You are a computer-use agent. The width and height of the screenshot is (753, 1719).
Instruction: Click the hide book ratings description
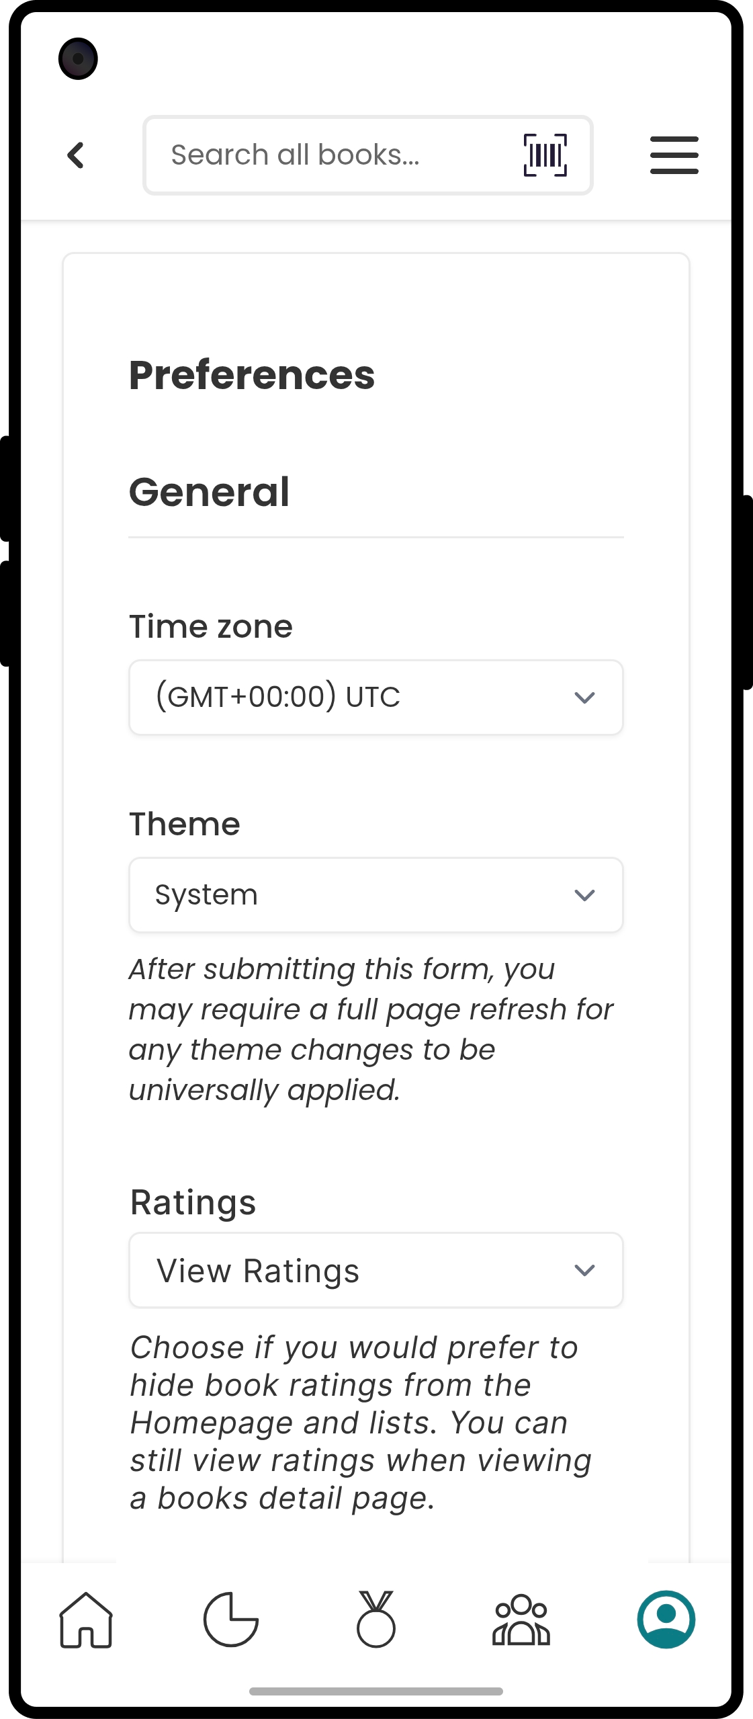pos(361,1423)
